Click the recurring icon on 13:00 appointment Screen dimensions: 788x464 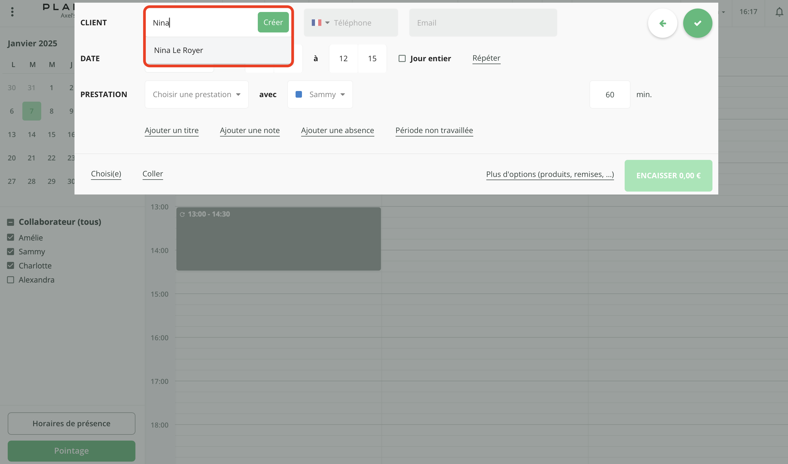(182, 214)
